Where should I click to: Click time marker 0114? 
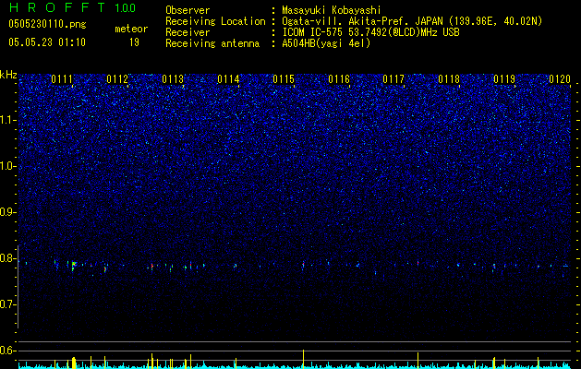coord(228,79)
